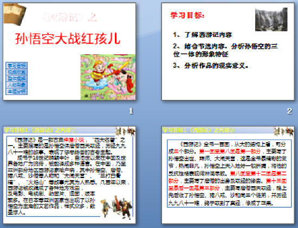The height and width of the screenshot is (228, 298).
Task: Click the red title 孙悟空大战红孩儿
Action: tap(68, 39)
